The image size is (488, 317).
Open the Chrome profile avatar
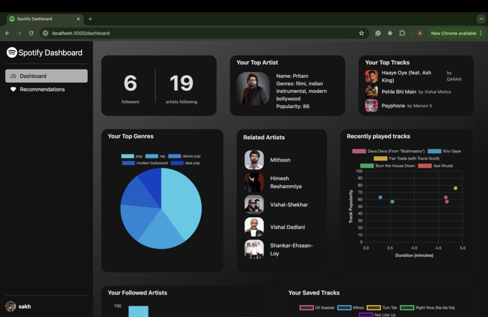(x=420, y=33)
